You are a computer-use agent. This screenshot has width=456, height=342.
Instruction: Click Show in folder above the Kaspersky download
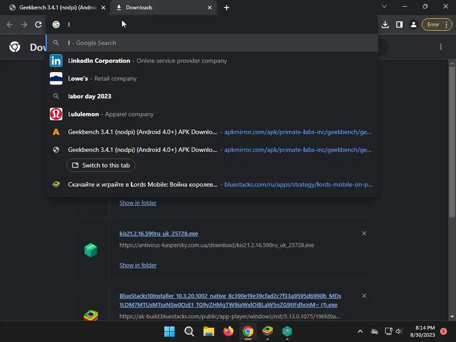pos(138,203)
